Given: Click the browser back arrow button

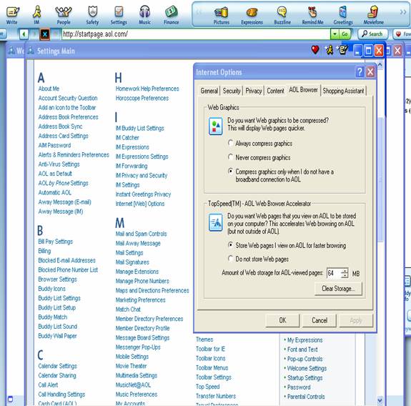Looking at the screenshot, I should pyautogui.click(x=24, y=34).
